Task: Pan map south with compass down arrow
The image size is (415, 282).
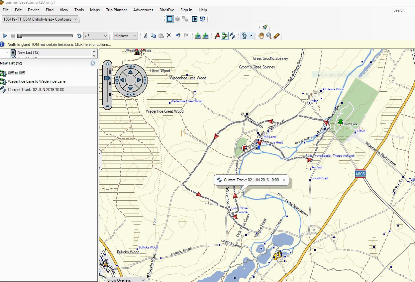Action: pos(131,89)
